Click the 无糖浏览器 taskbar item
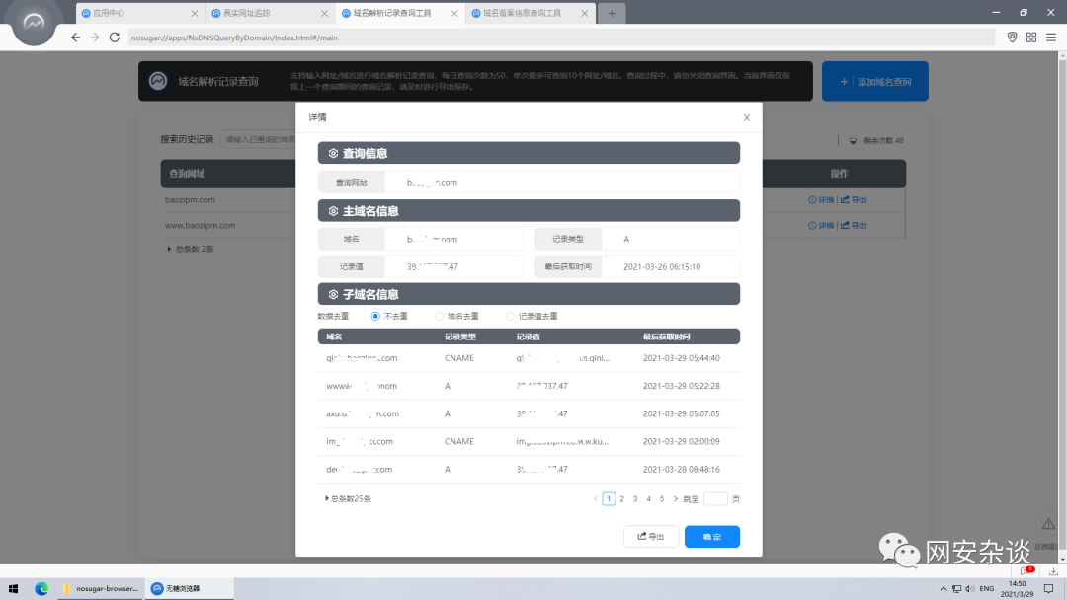 pos(189,588)
